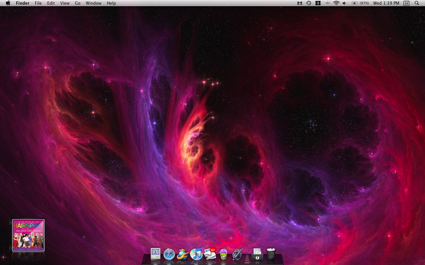
Task: Launch Safari from the Dock
Action: (x=169, y=254)
